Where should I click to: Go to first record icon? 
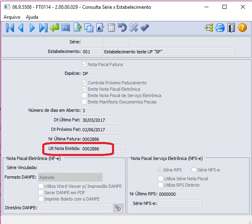[x=10, y=28]
